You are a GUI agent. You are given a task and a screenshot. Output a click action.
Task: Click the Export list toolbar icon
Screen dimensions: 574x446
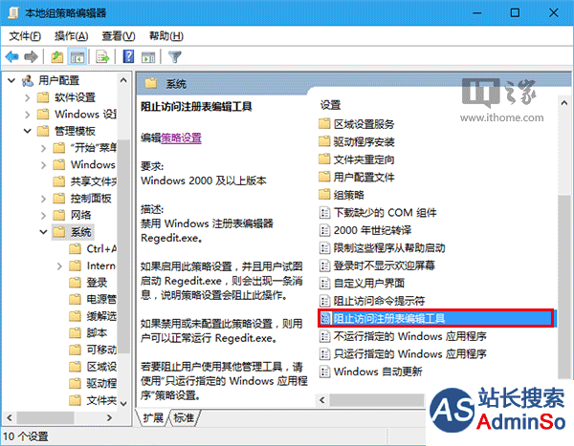[102, 57]
